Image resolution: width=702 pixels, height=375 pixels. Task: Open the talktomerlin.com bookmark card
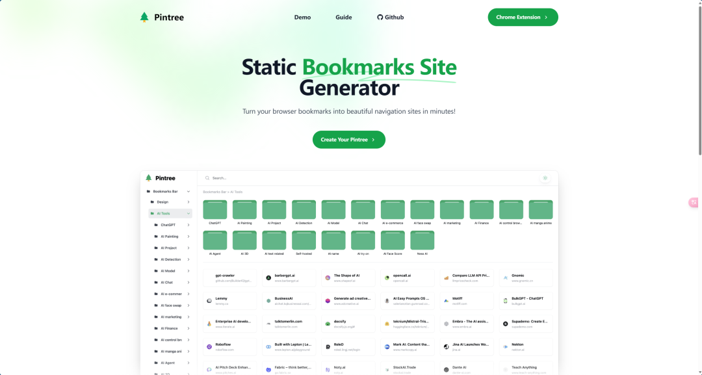click(289, 324)
